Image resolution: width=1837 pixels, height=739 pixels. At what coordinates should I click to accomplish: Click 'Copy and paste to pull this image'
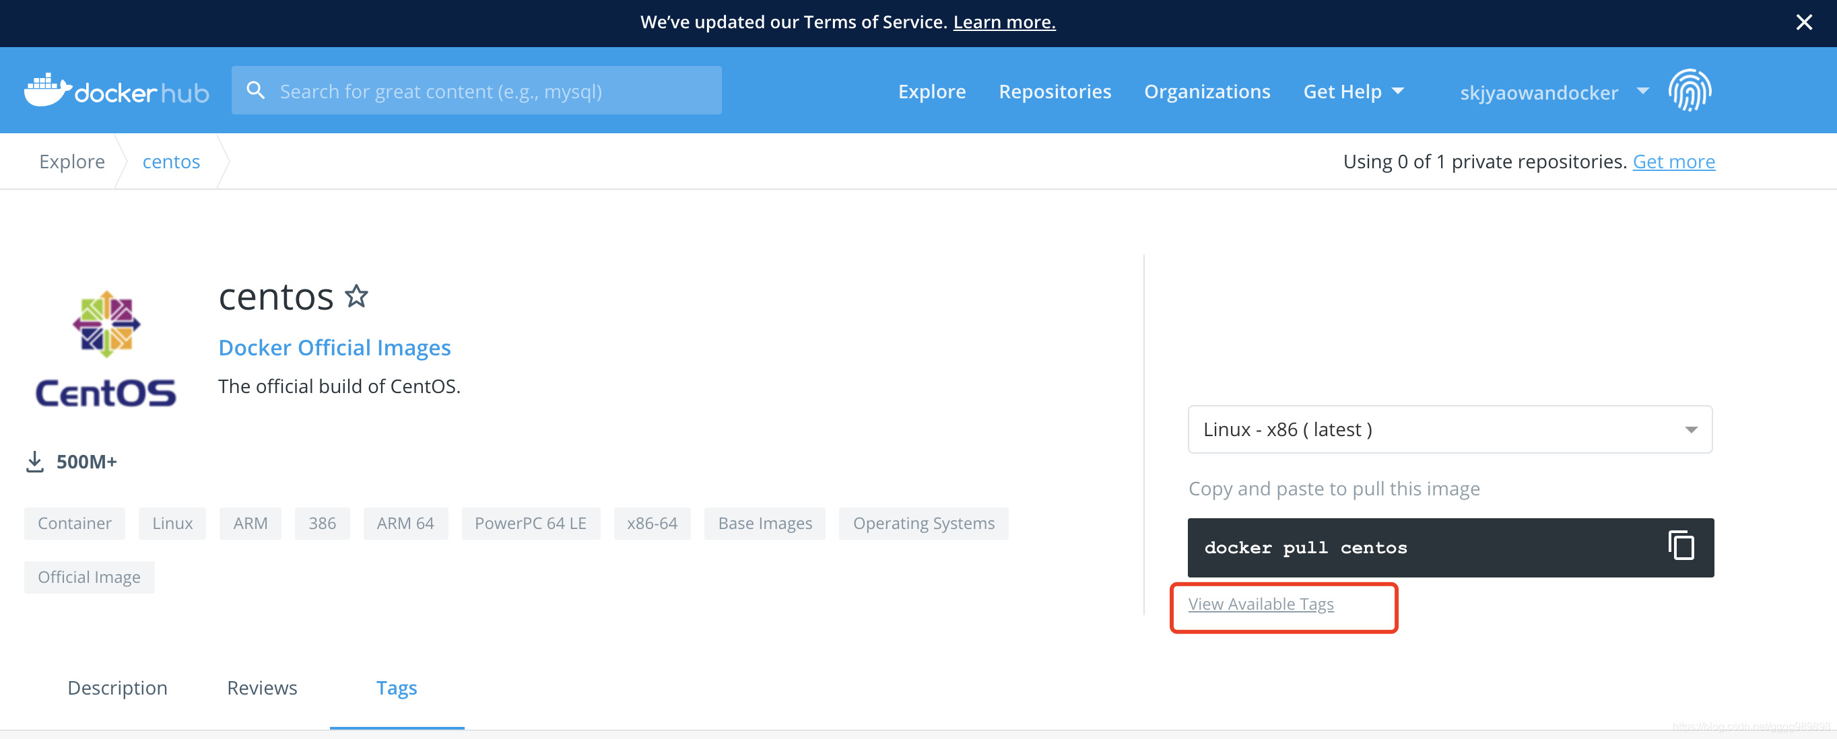tap(1333, 489)
